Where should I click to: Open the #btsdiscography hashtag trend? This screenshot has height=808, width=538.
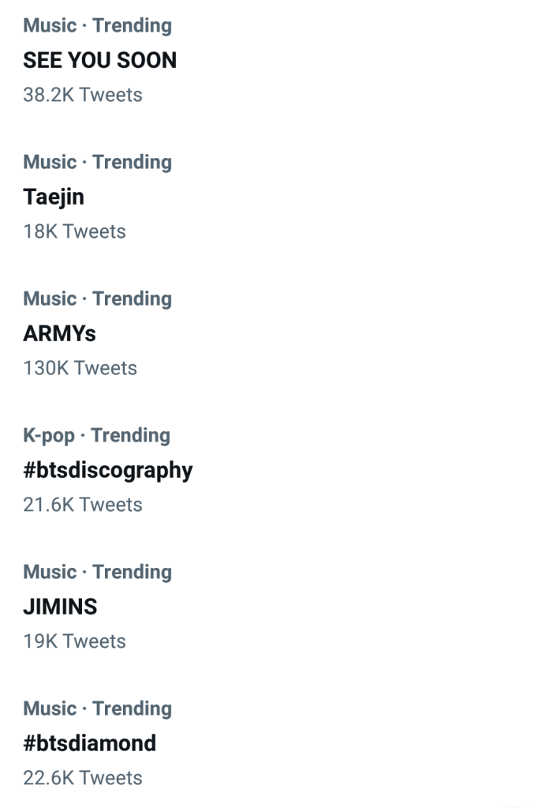point(107,470)
